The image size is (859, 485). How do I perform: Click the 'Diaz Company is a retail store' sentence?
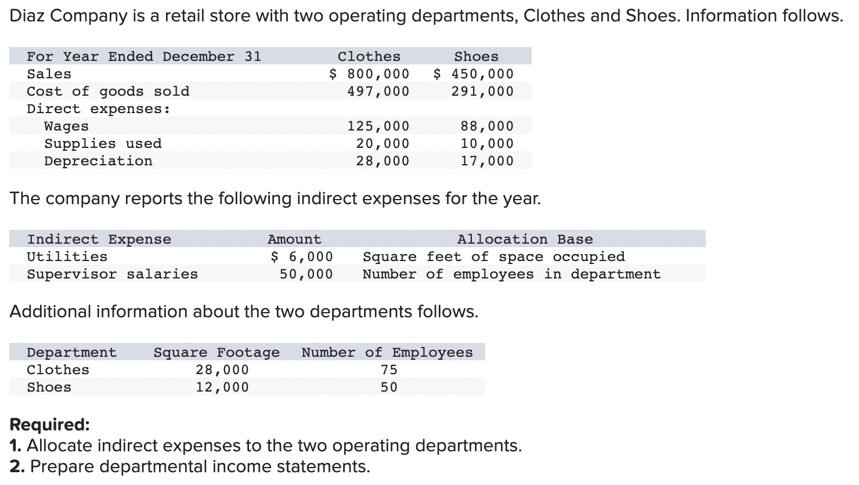click(x=427, y=16)
